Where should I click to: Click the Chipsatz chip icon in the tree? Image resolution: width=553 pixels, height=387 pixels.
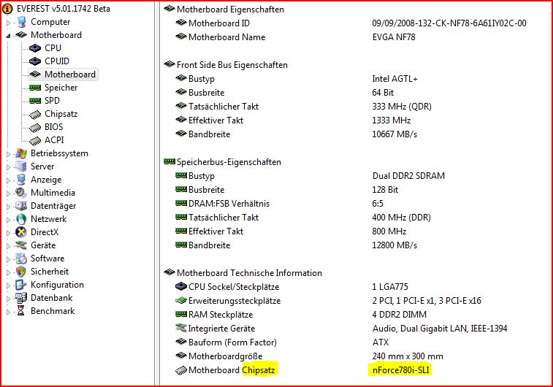coord(35,114)
